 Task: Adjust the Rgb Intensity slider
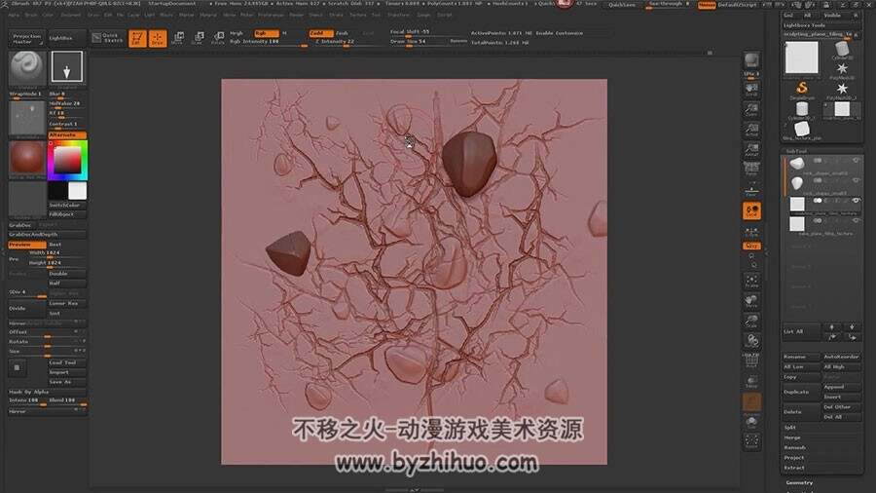(269, 42)
